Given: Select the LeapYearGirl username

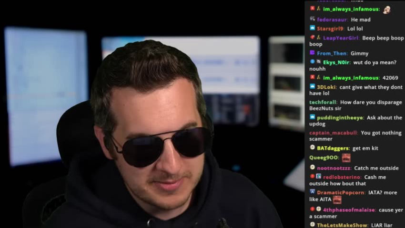Looking at the screenshot, I should coord(341,38).
